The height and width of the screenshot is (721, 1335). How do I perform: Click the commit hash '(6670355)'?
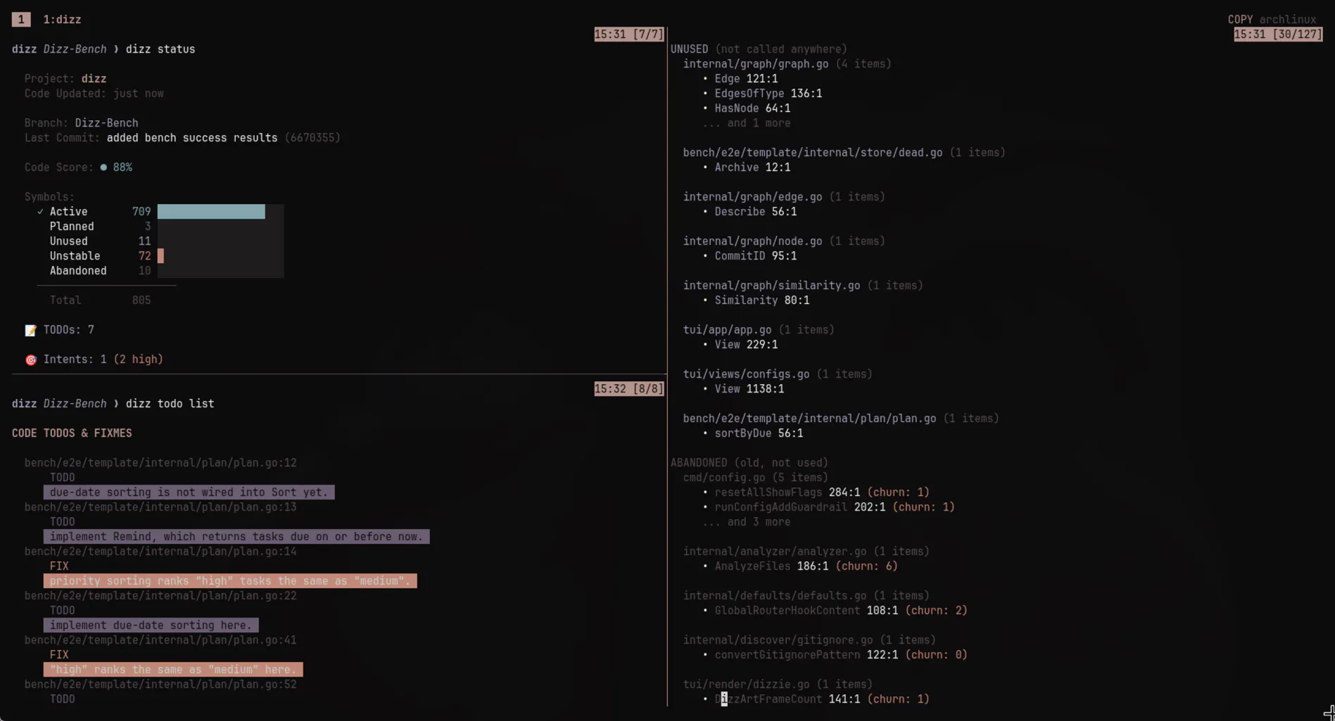pyautogui.click(x=312, y=138)
